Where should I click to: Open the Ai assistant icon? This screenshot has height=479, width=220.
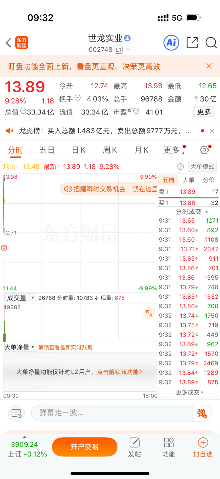click(x=171, y=42)
